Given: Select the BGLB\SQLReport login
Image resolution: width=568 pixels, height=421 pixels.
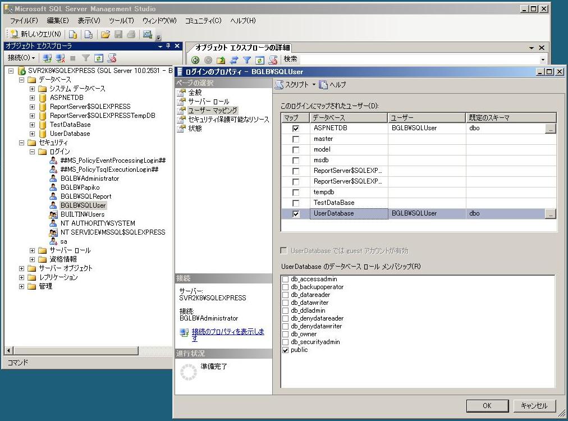Looking at the screenshot, I should point(86,196).
